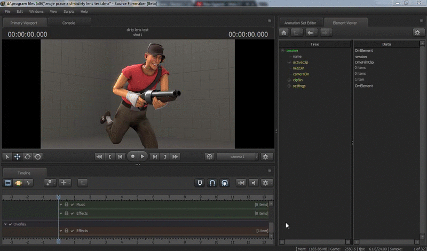This screenshot has height=251, width=427.
Task: Click the viewport move manipulator tool
Action: (17, 156)
